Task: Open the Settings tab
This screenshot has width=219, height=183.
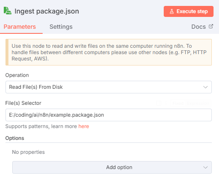Action: [61, 27]
